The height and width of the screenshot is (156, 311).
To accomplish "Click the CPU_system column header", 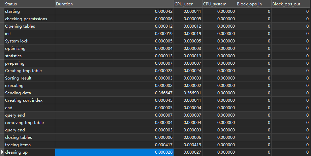I will [219, 4].
